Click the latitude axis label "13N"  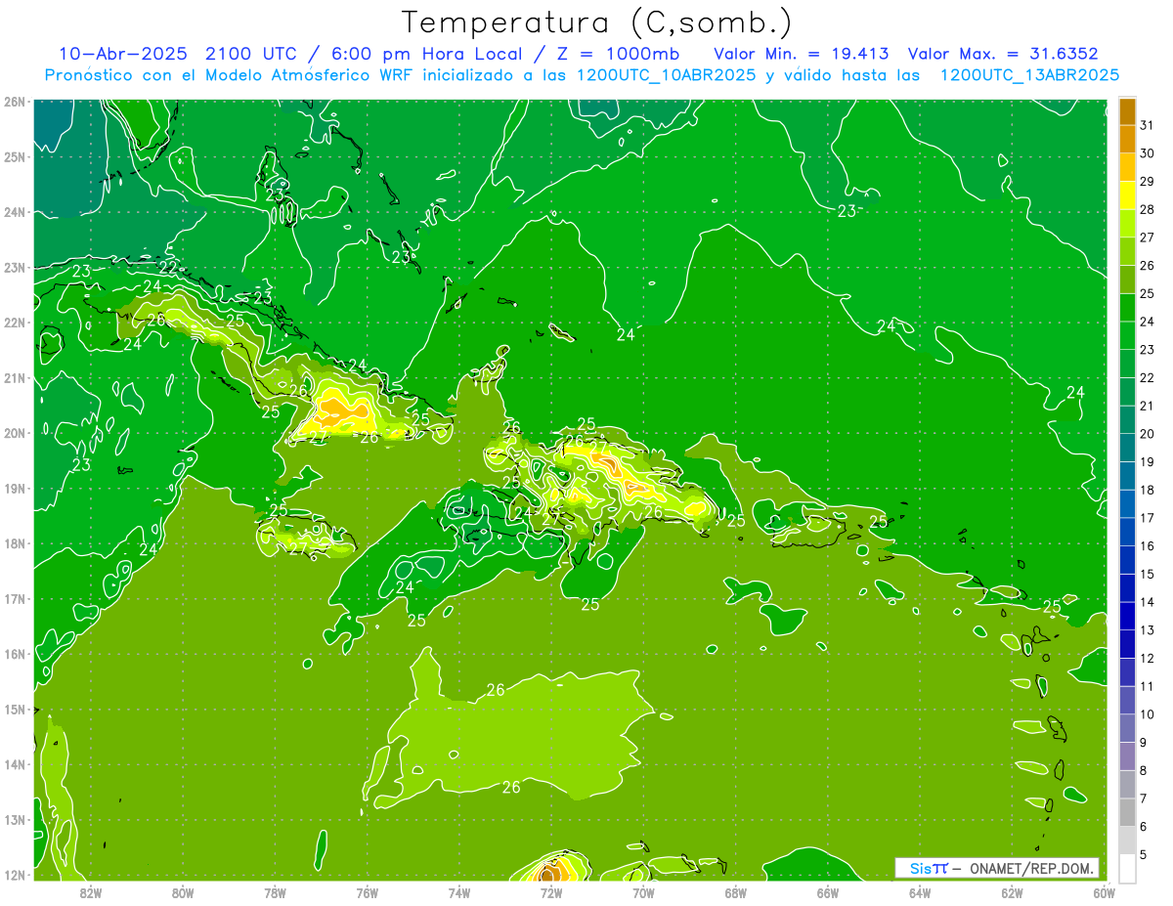click(x=15, y=819)
